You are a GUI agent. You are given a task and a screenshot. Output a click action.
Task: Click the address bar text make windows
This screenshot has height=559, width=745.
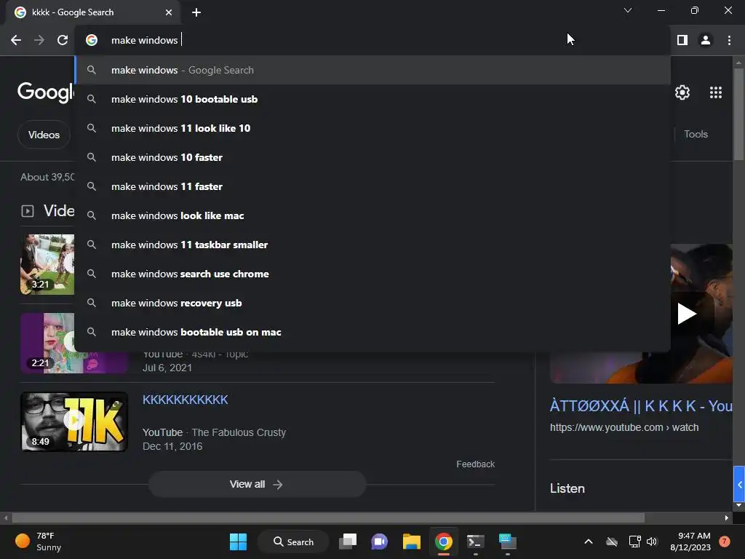pyautogui.click(x=145, y=41)
